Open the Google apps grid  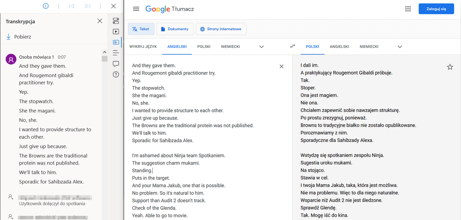click(408, 9)
